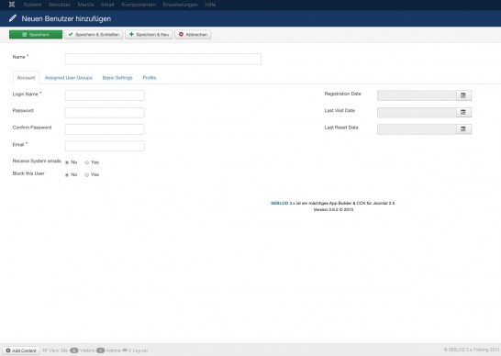Click the pencil icon beside page title

point(13,18)
